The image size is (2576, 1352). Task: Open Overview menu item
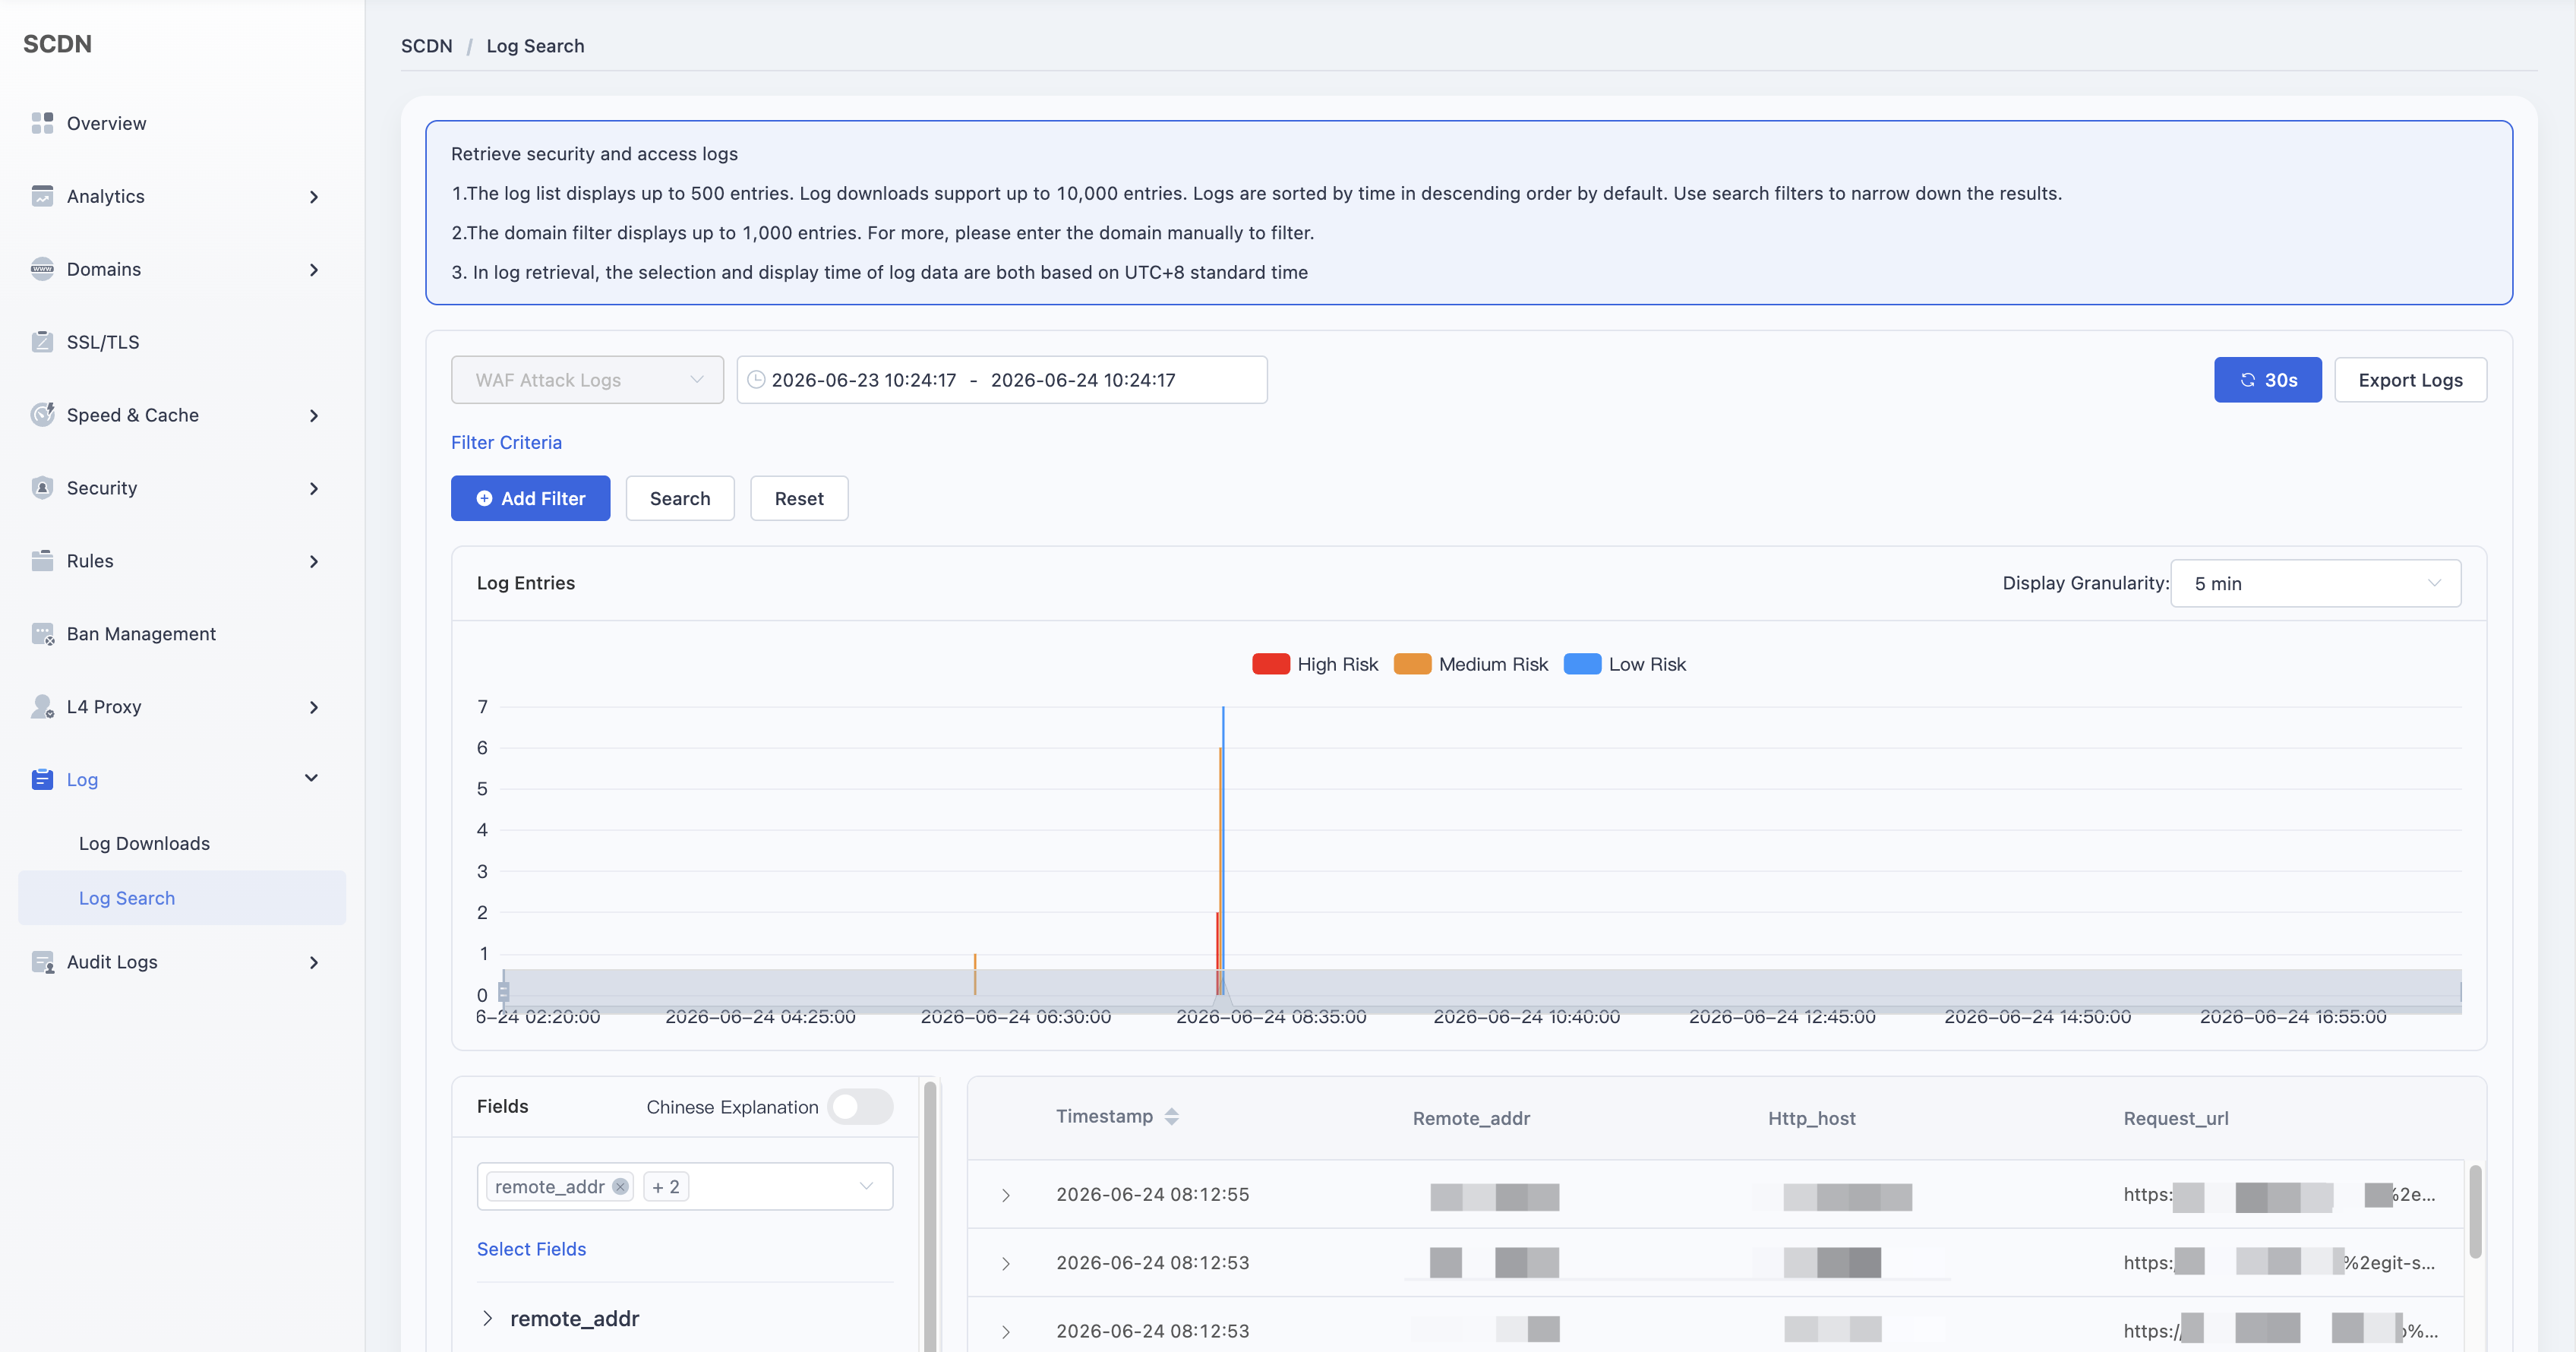pos(181,123)
